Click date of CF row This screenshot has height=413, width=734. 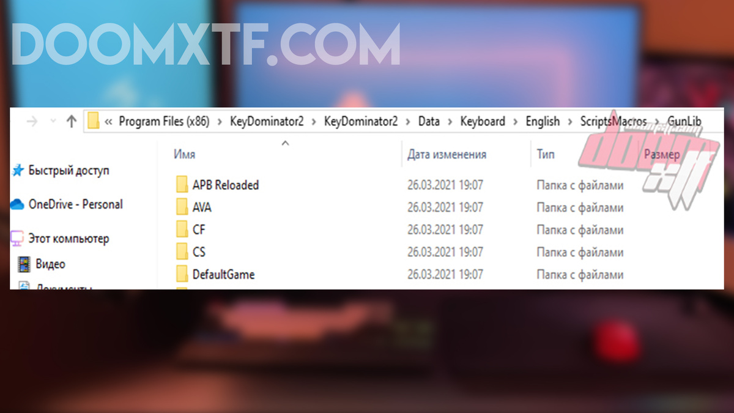point(445,230)
